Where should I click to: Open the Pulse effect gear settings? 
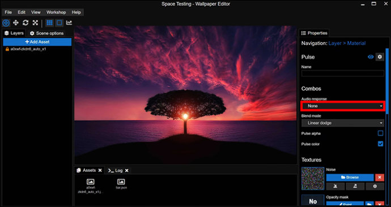pyautogui.click(x=380, y=57)
